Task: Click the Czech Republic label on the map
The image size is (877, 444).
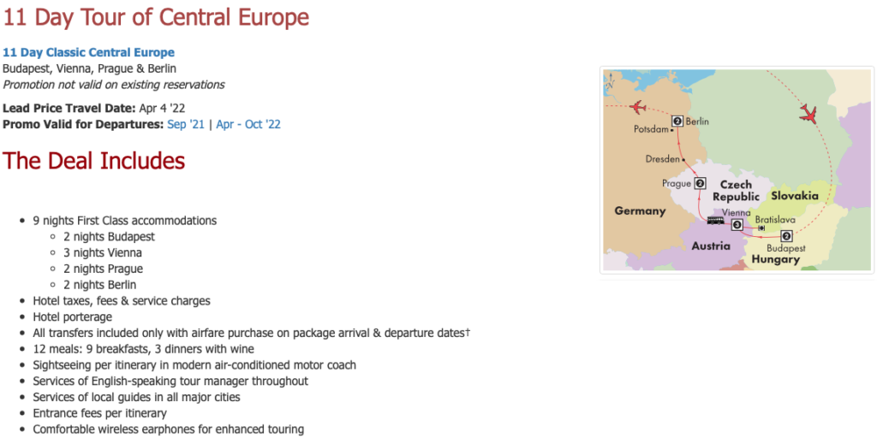Action: (736, 191)
